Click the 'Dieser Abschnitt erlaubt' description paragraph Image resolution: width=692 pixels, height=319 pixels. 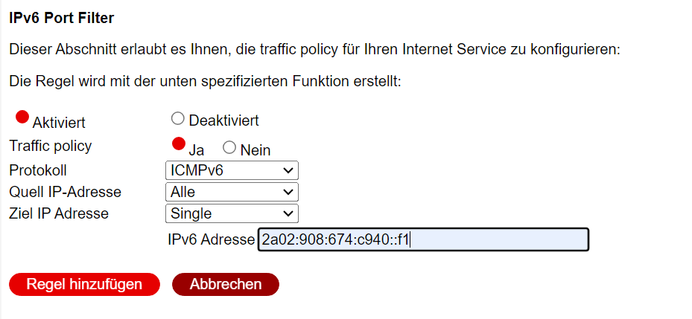(314, 51)
